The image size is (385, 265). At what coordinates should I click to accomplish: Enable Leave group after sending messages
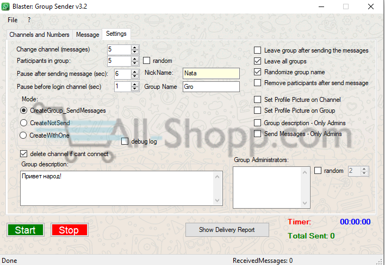click(258, 50)
